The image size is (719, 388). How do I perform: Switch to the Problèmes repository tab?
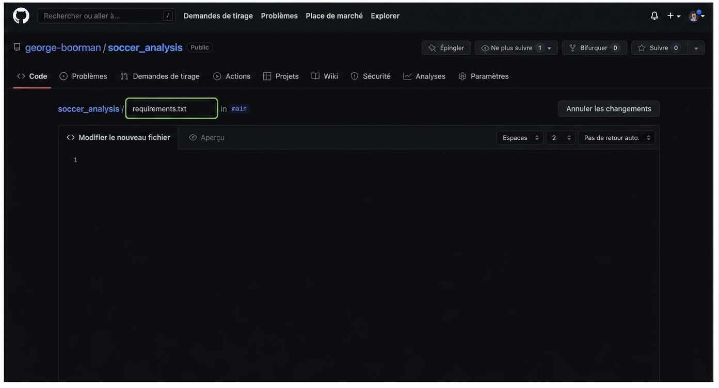pos(84,76)
